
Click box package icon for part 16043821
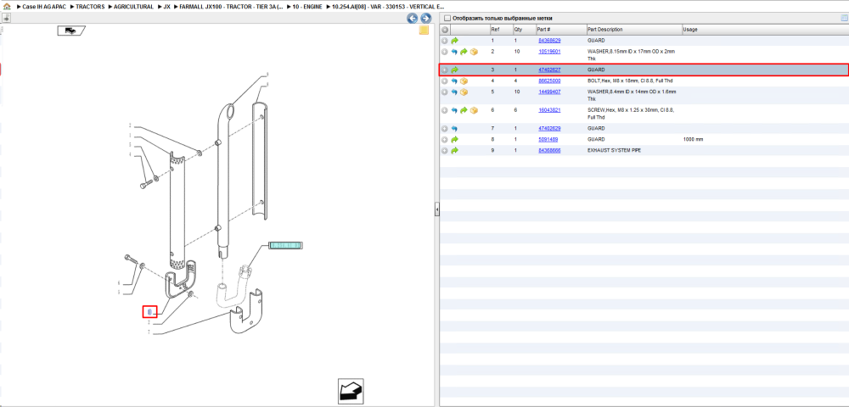[x=475, y=110]
